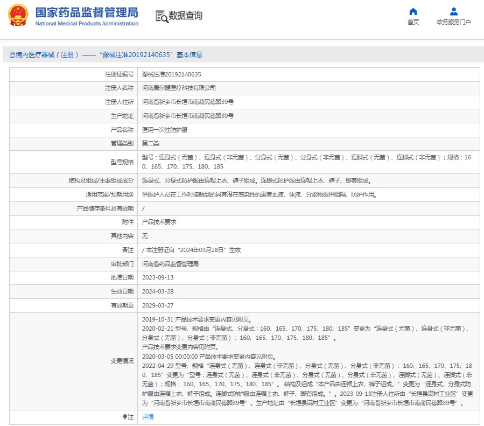Screen dimensions: 484x426
Task: Select change entry line starting 2022-04-29 型号
Action: pyautogui.click(x=307, y=385)
